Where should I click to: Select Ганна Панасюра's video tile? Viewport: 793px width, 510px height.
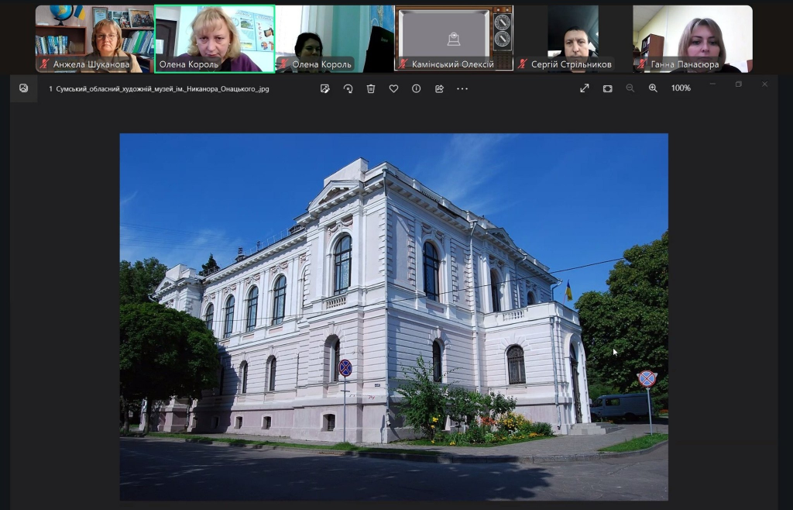tap(692, 39)
